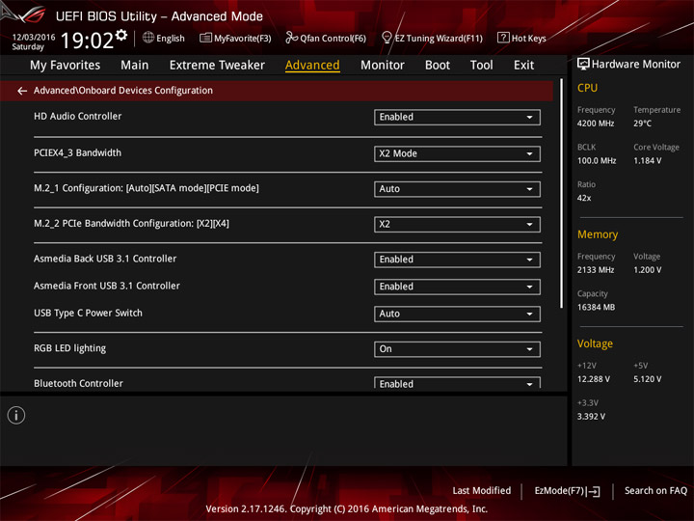
Task: Select Asmedia Front USB 3.1 Controller label
Action: coord(107,287)
